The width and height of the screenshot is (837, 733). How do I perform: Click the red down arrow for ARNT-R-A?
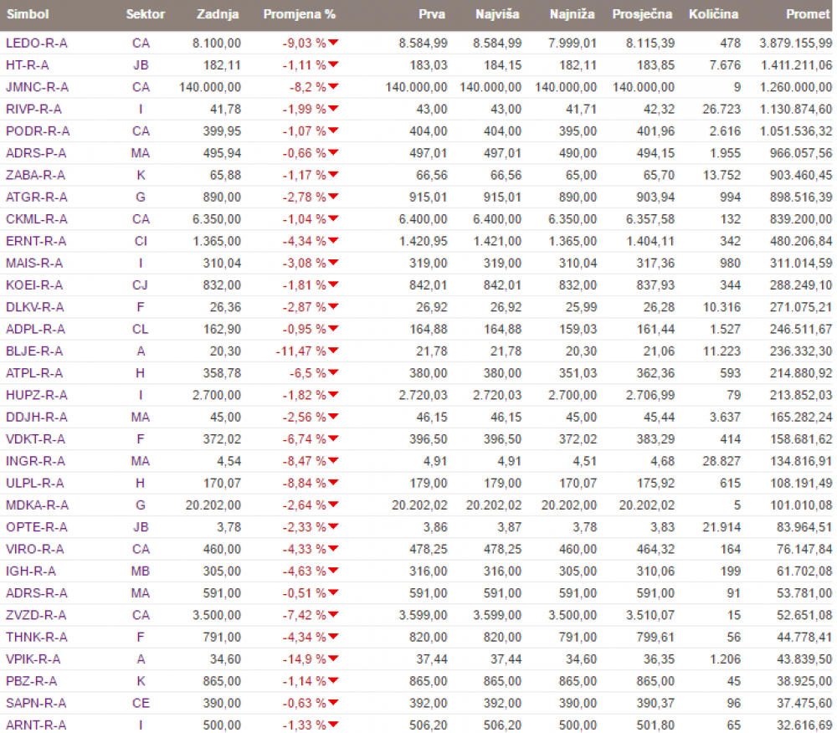(x=334, y=725)
